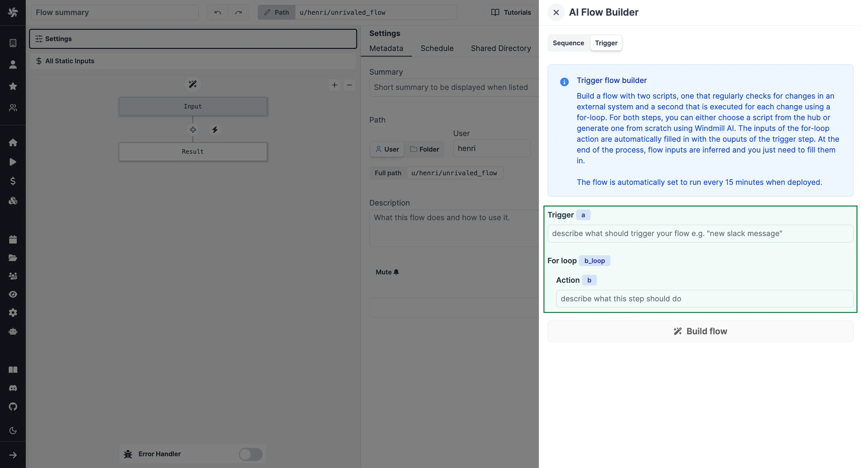Click the lightning bolt icon between nodes
This screenshot has width=861, height=468.
tap(214, 129)
